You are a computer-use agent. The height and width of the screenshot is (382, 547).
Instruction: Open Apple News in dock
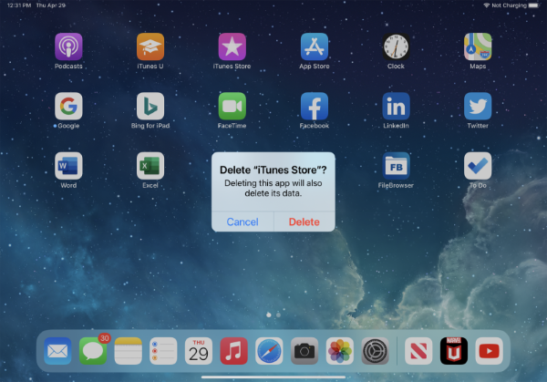[x=418, y=351]
